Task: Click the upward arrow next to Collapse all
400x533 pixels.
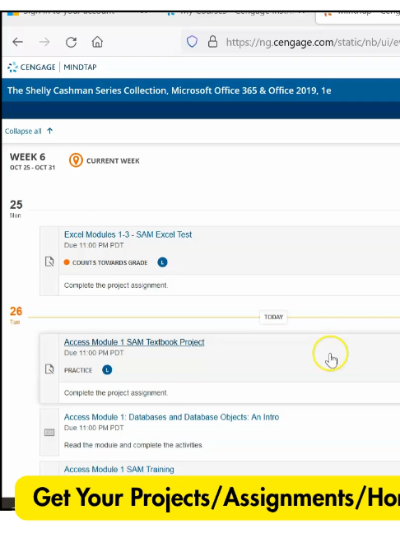Action: pyautogui.click(x=49, y=131)
